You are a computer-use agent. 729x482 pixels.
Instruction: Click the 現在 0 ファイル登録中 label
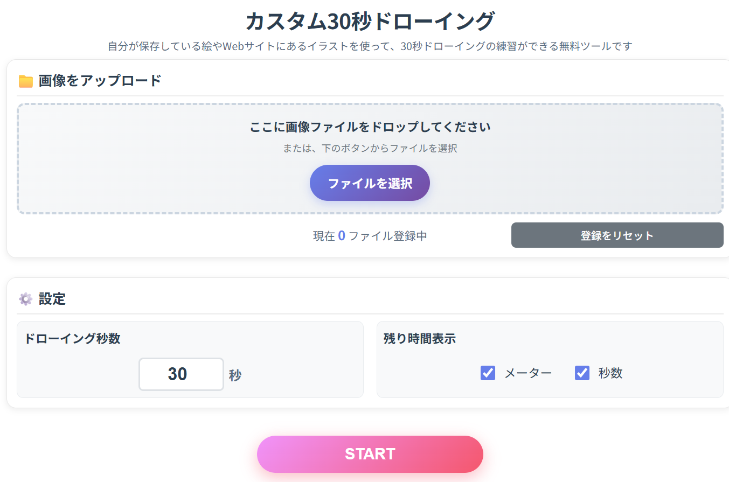370,235
